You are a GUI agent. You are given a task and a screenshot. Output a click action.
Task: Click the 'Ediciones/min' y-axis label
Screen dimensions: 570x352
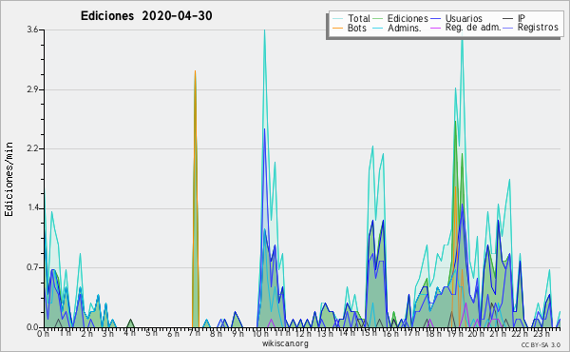click(9, 179)
